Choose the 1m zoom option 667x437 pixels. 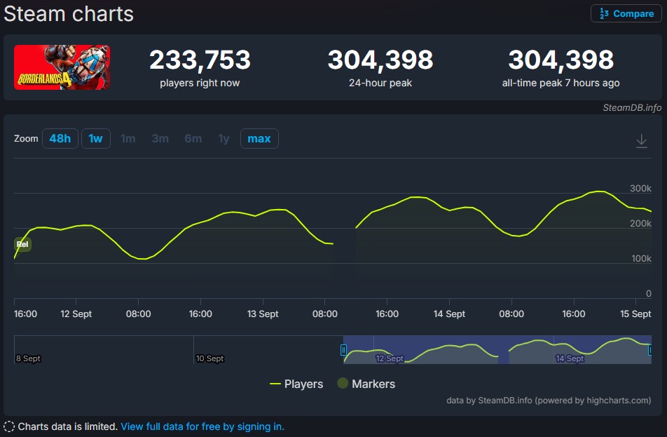coord(128,139)
